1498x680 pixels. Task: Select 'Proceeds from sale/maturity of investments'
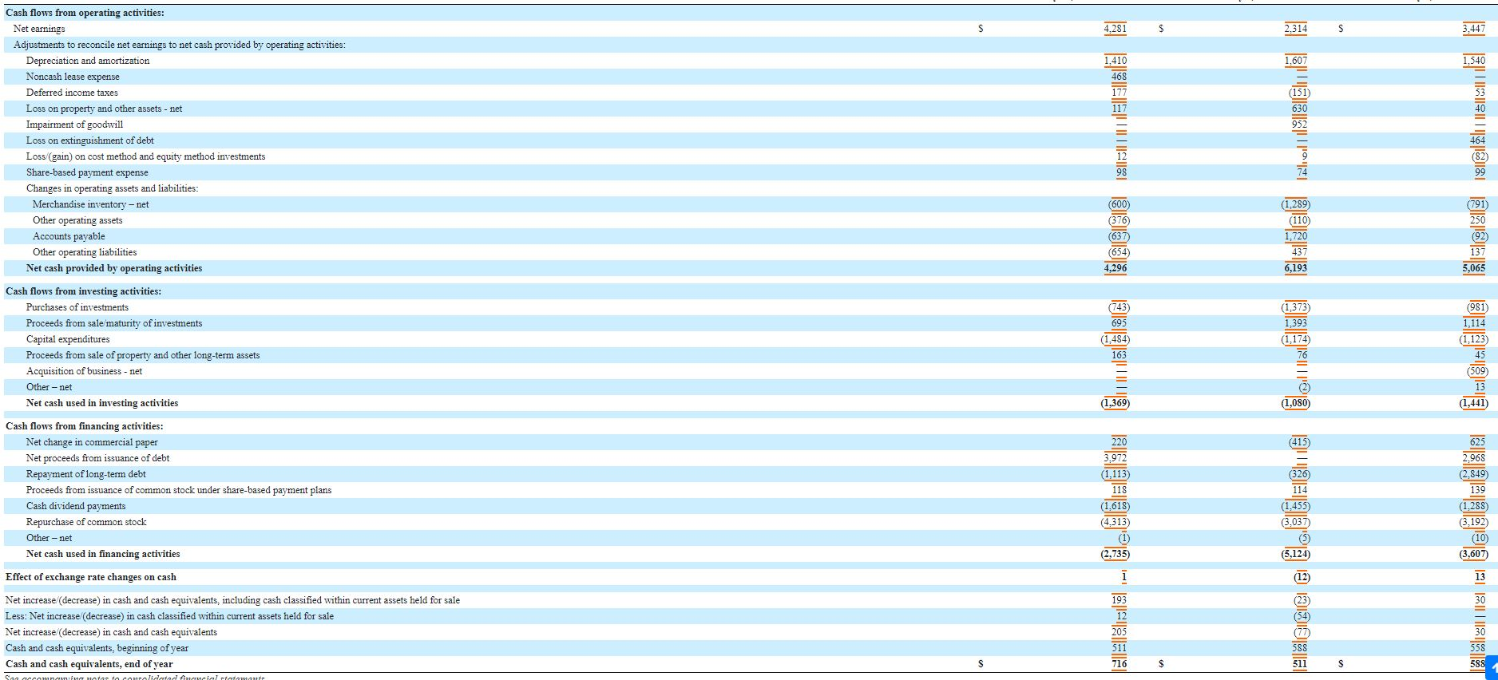click(x=114, y=323)
